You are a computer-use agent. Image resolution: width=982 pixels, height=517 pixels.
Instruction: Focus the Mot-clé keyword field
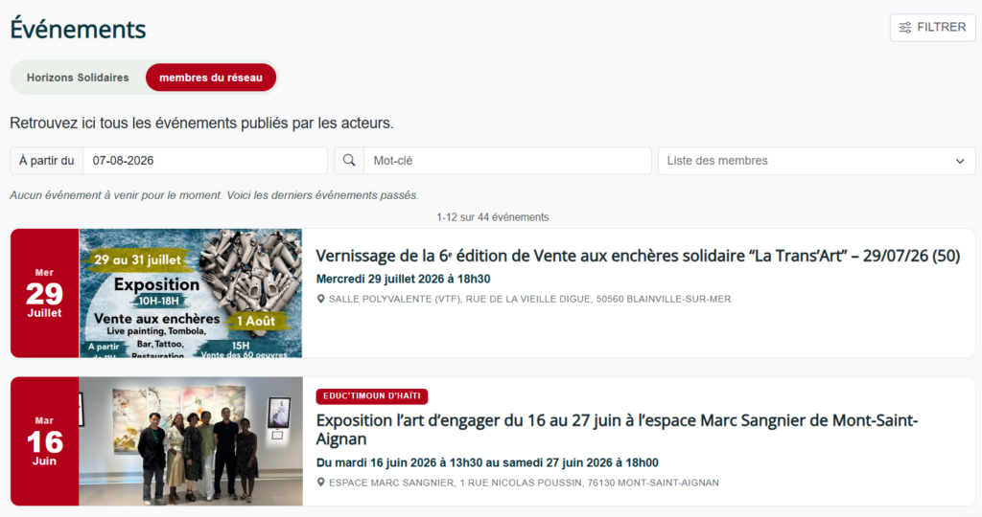(507, 161)
